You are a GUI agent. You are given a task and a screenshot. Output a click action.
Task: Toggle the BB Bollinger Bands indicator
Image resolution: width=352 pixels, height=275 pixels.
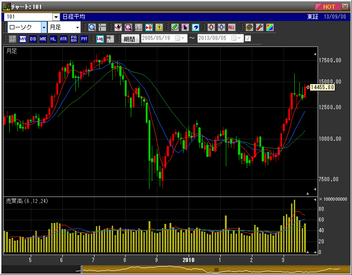tap(33, 39)
